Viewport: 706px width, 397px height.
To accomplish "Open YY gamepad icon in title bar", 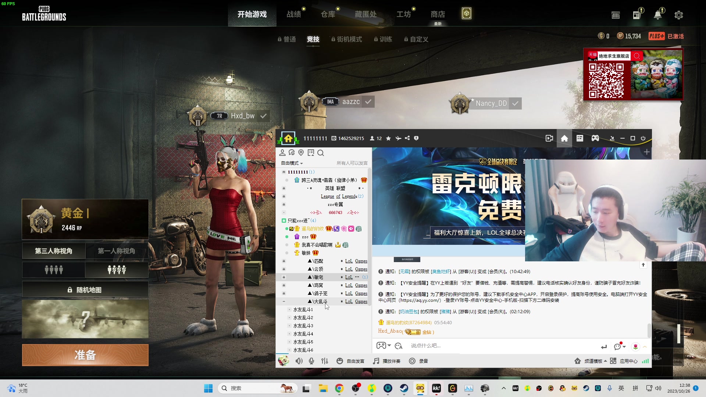I will (595, 138).
